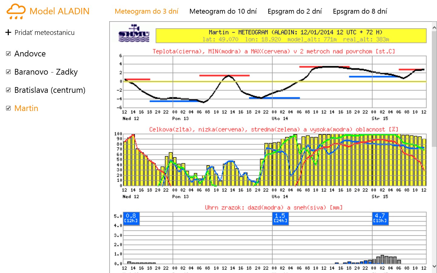Click the yellow Martin meteogram title banner
This screenshot has width=437, height=273.
(291, 35)
